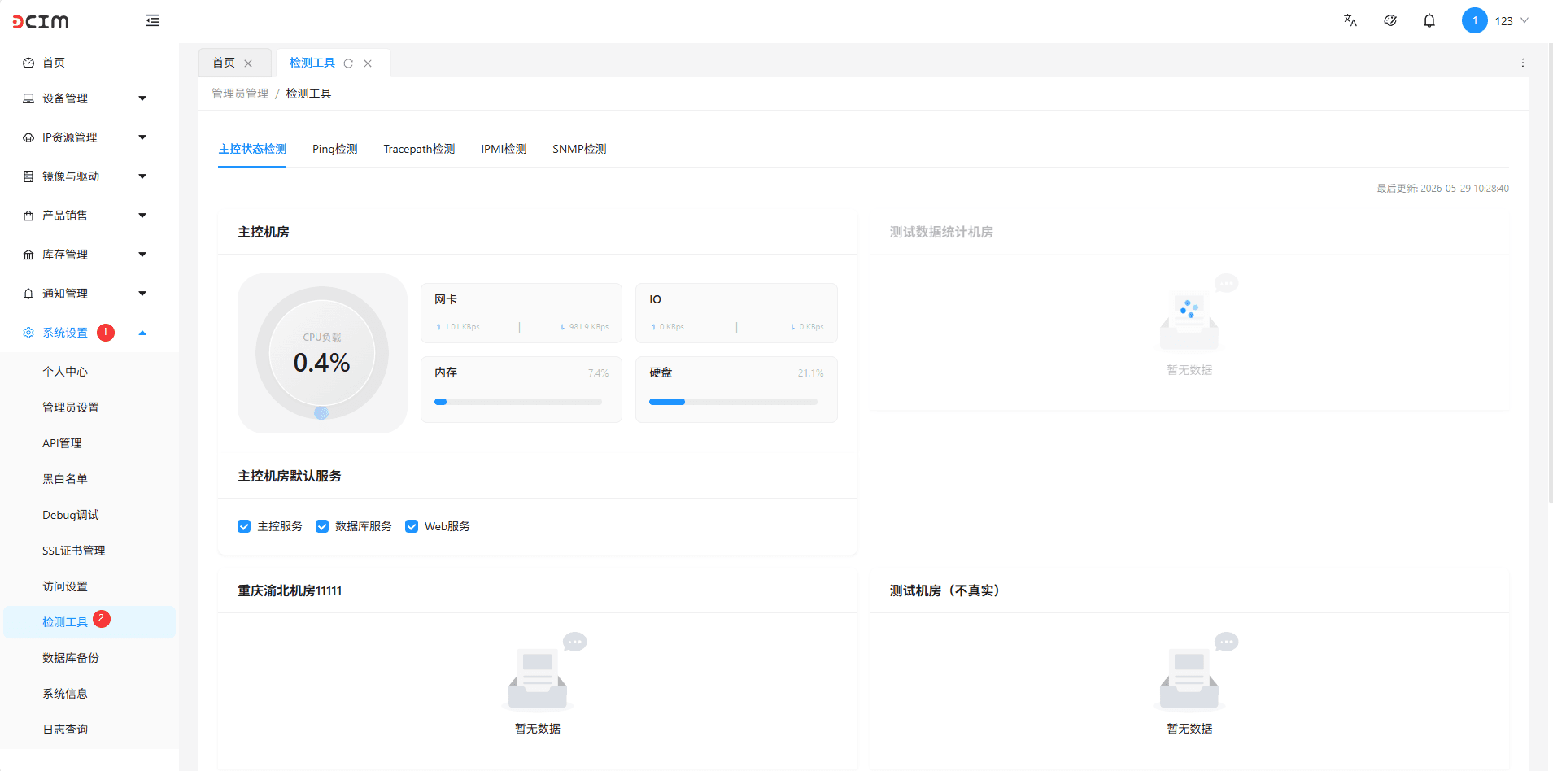Expand 设备管理 menu arrow
Viewport: 1553px width, 771px height.
pyautogui.click(x=142, y=98)
